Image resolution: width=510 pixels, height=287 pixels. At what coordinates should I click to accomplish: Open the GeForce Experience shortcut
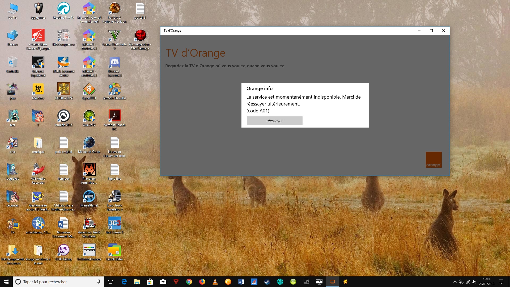point(38,63)
